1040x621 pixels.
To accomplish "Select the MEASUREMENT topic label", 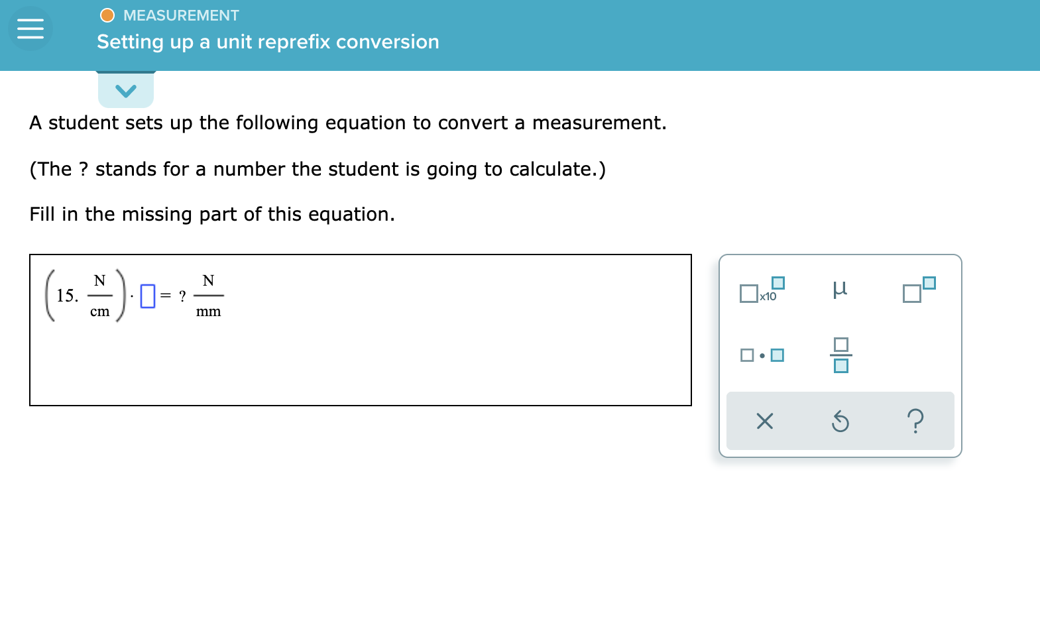I will [x=181, y=15].
